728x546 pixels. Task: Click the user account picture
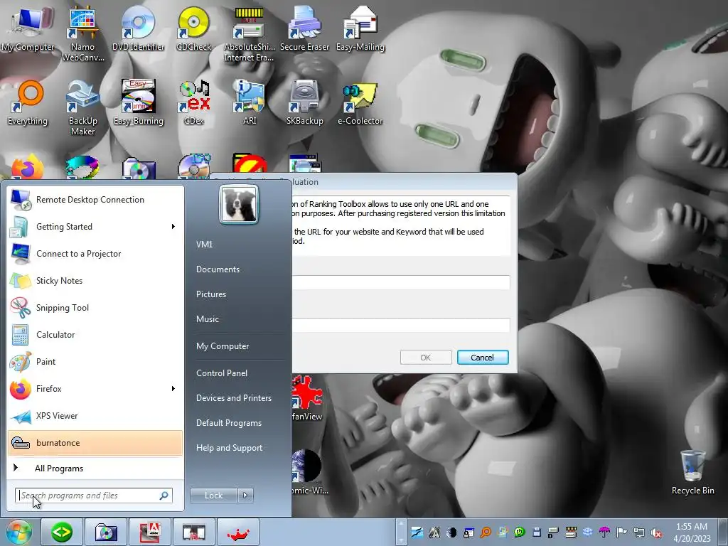(239, 204)
